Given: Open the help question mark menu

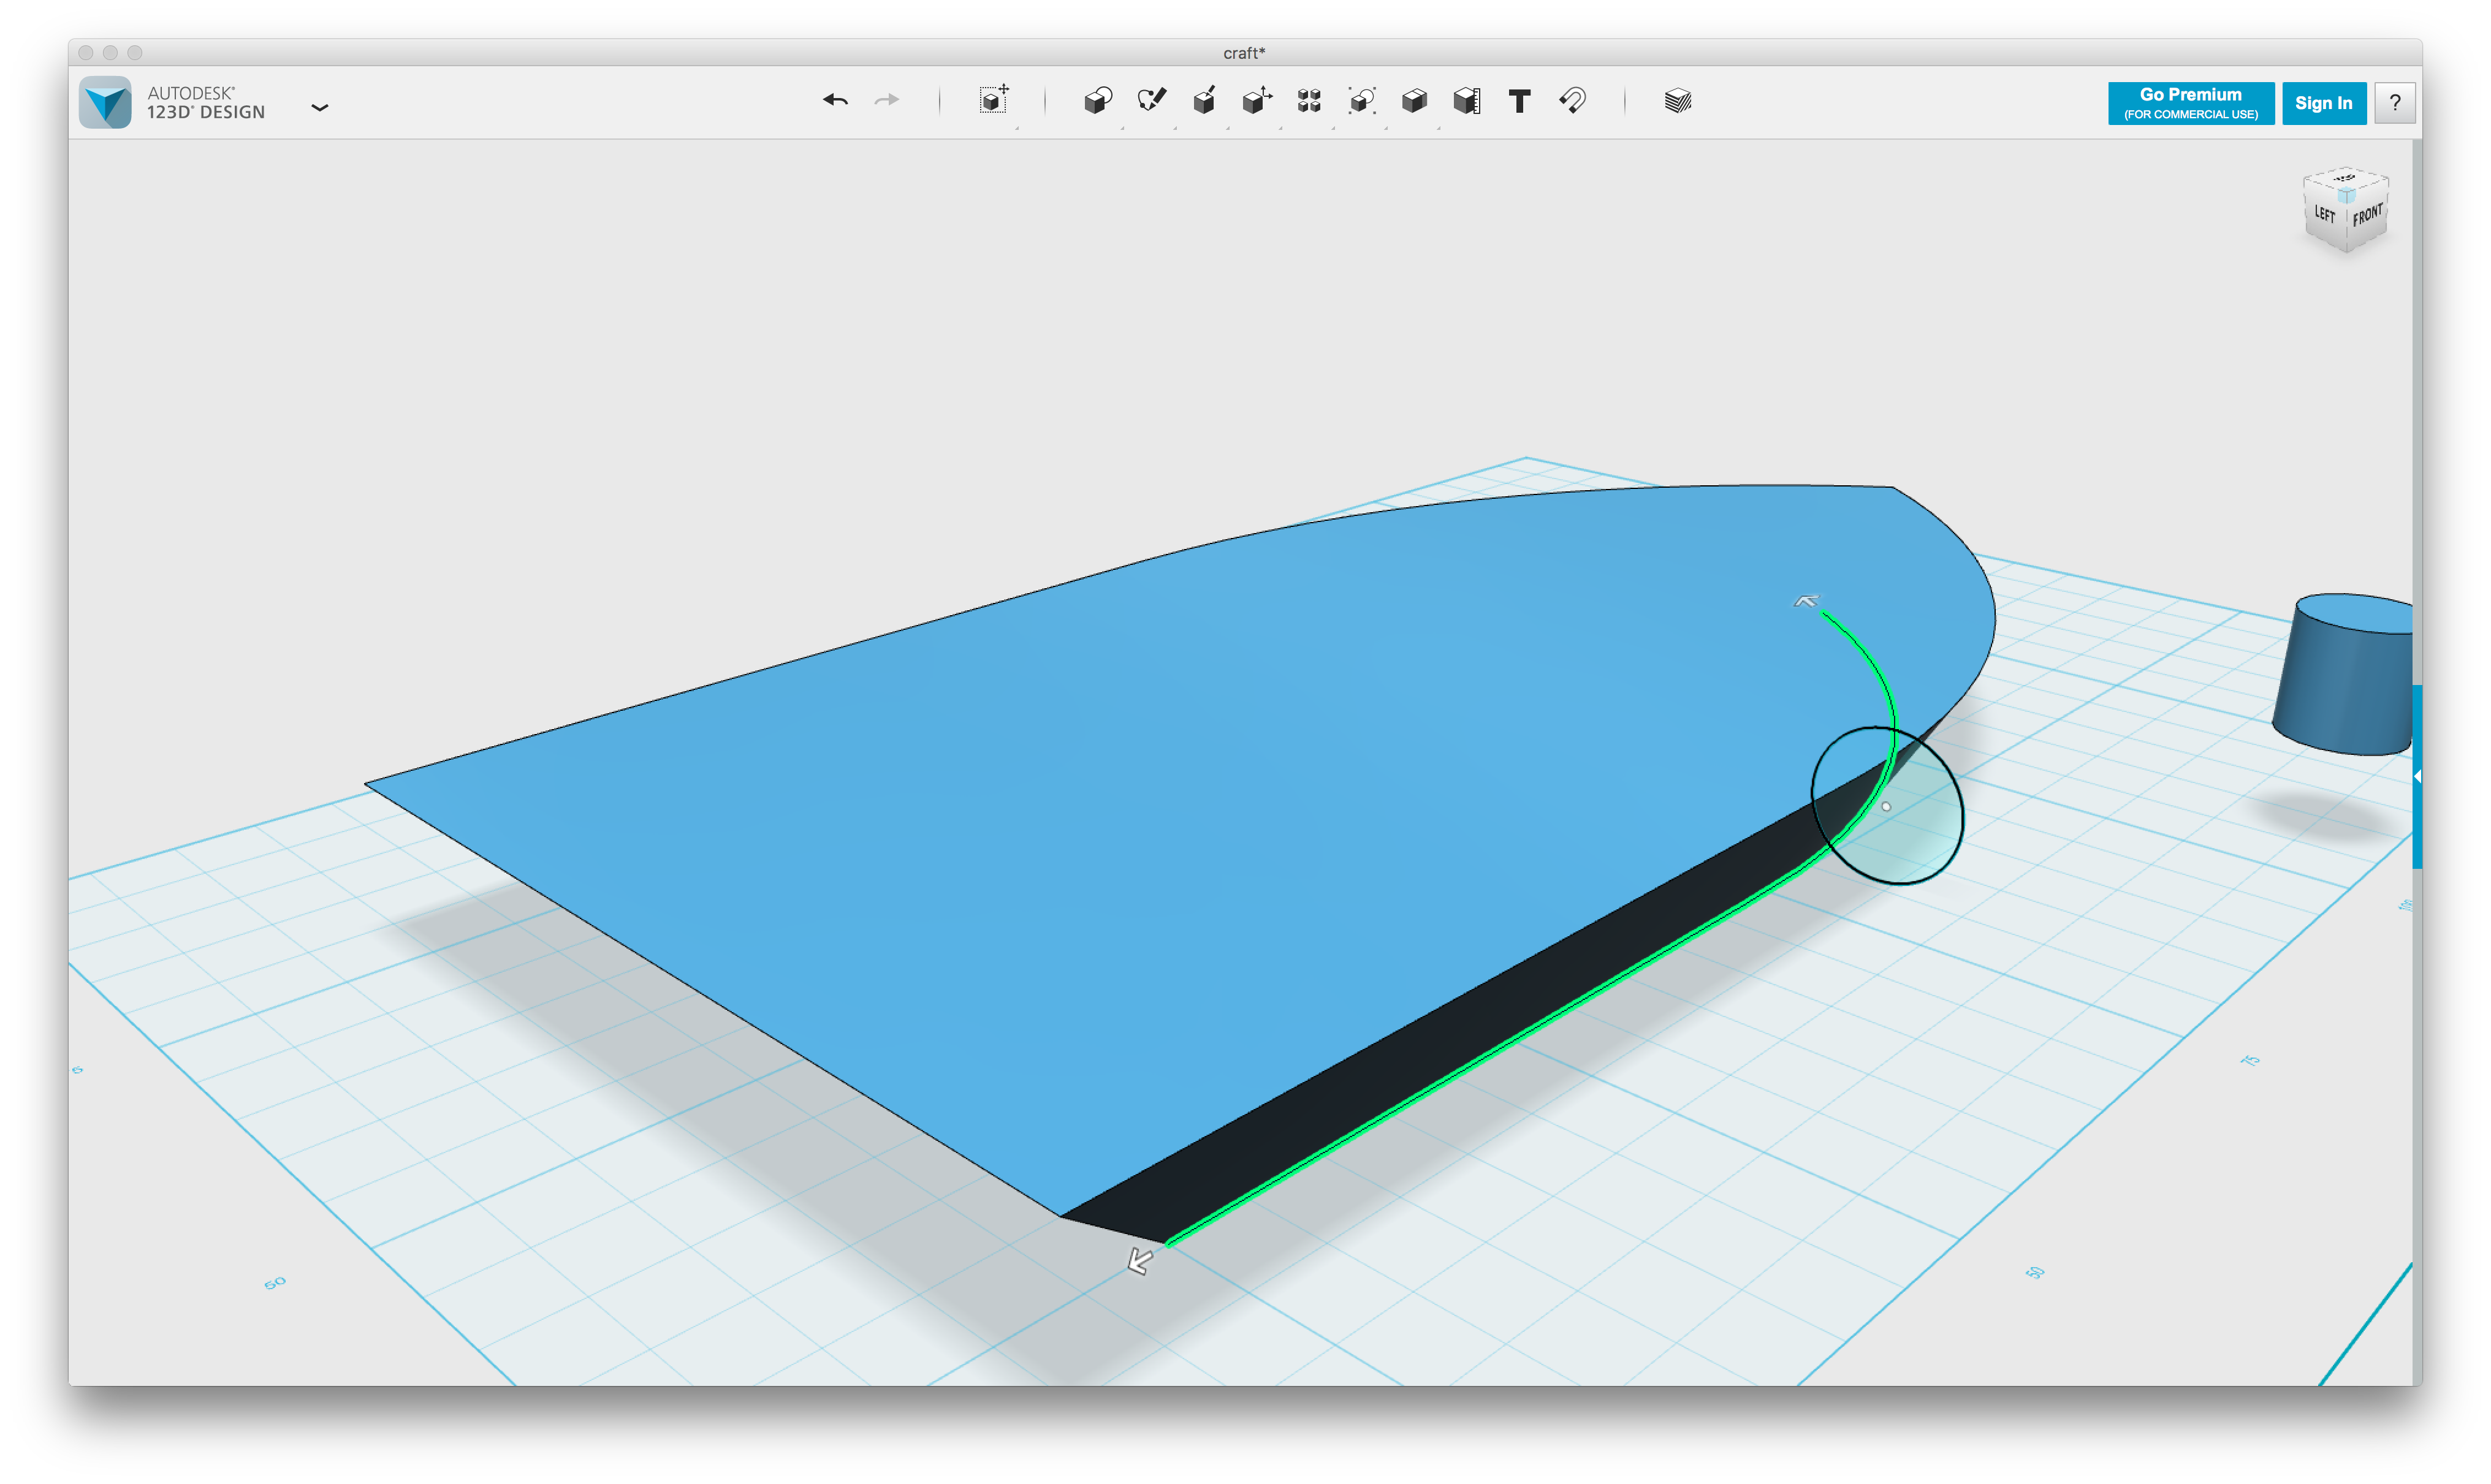Looking at the screenshot, I should (x=2394, y=103).
